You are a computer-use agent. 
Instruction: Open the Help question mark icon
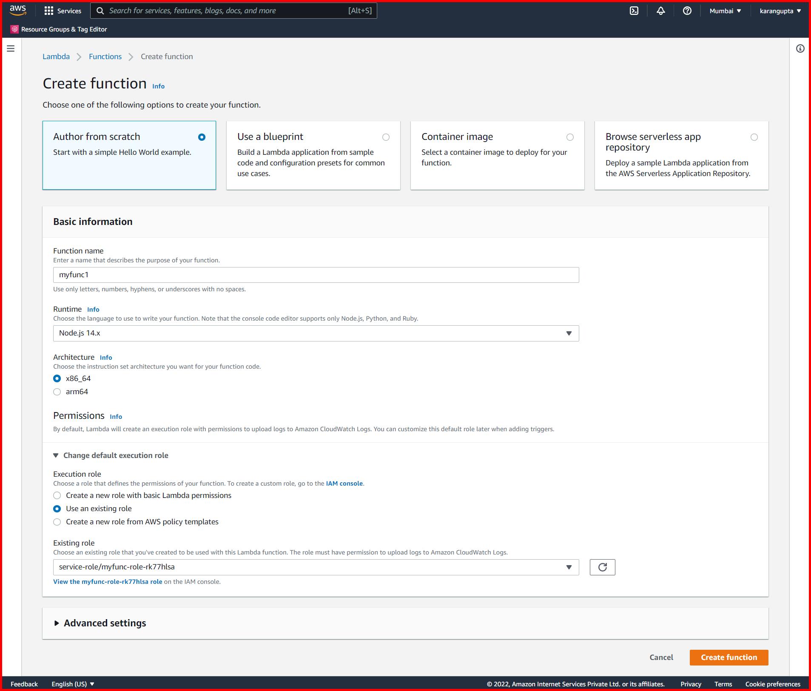coord(687,11)
